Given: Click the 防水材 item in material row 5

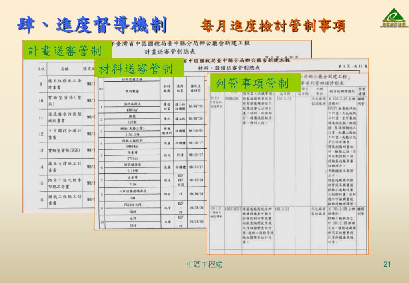Looking at the screenshot, I should [x=132, y=153].
